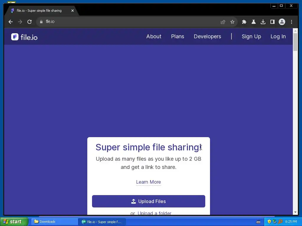Click Log In in the header
Image resolution: width=302 pixels, height=226 pixels.
(278, 36)
